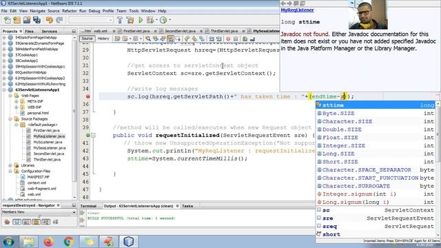Collapse the 63ServletListenersApp1 project node
Viewport: 441px width, 248px height.
pyautogui.click(x=4, y=90)
